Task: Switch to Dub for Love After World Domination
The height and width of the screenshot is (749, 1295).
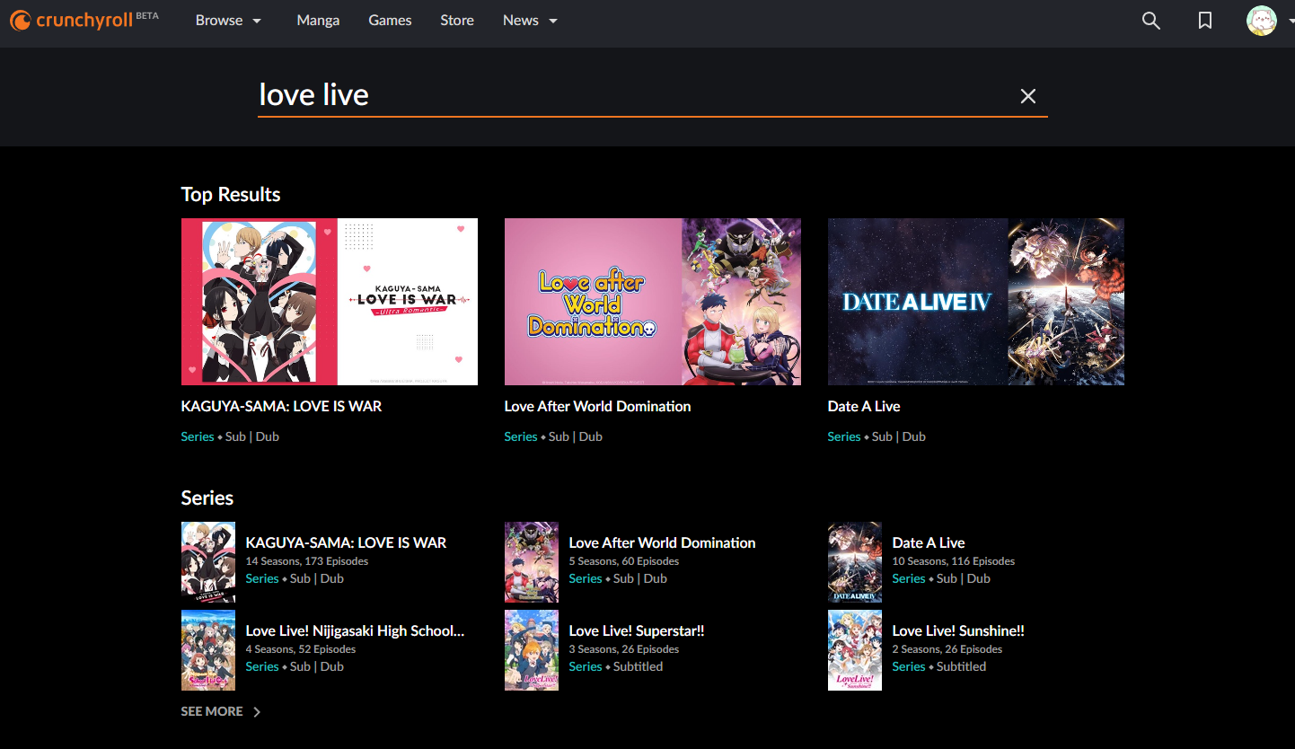Action: point(590,436)
